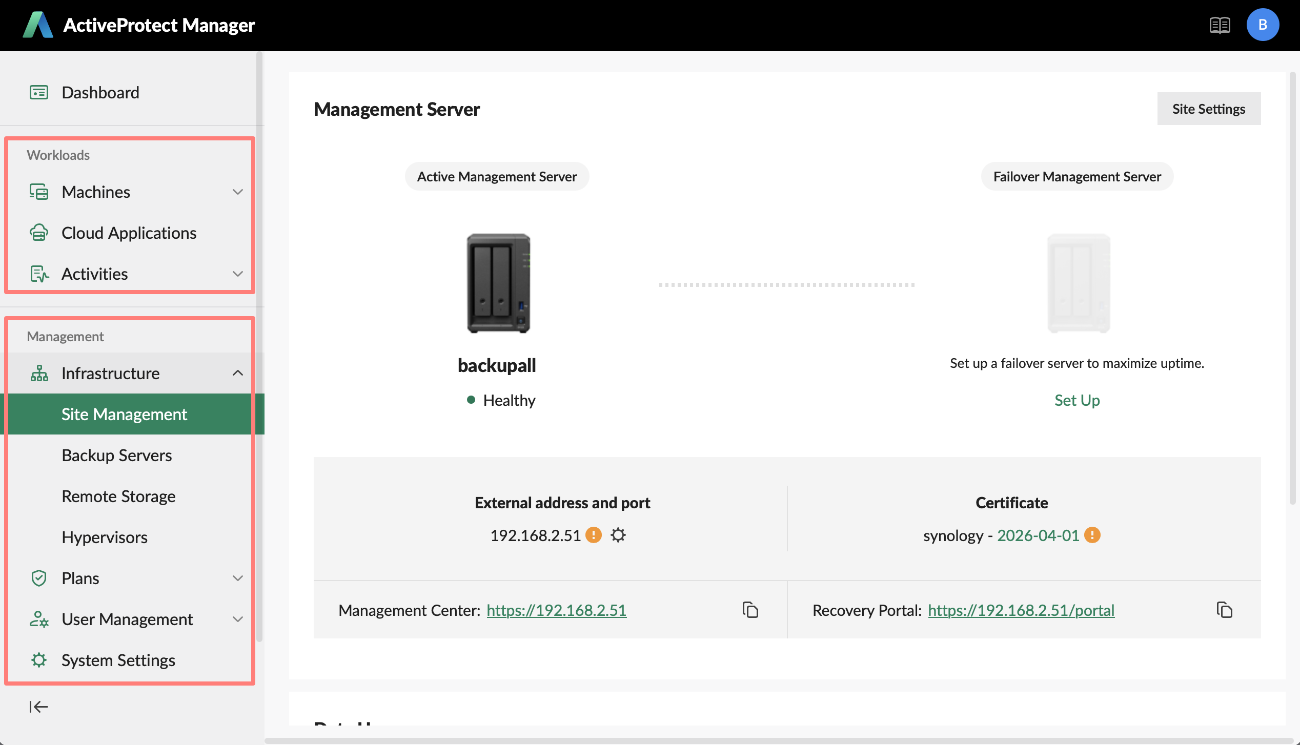Expand the Activities menu chevron
Viewport: 1300px width, 745px height.
238,274
